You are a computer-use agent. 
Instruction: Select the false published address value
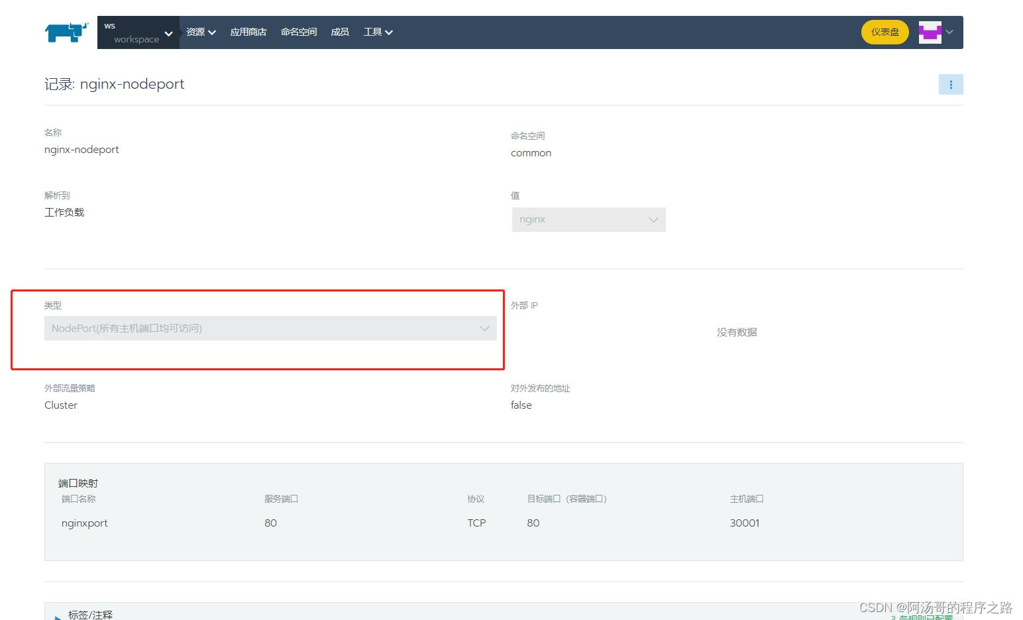pyautogui.click(x=521, y=405)
